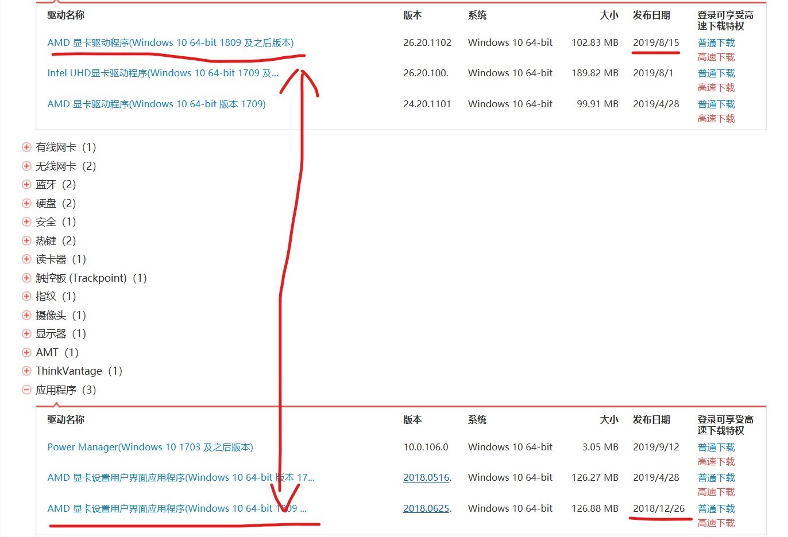788x537 pixels.
Task: Expand the 热键 (2) category
Action: [x=26, y=241]
